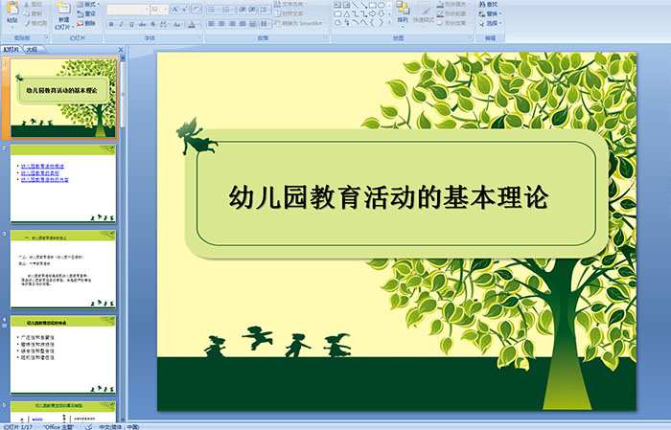
Task: Open Find with the 查找 binoculars icon
Action: [487, 4]
